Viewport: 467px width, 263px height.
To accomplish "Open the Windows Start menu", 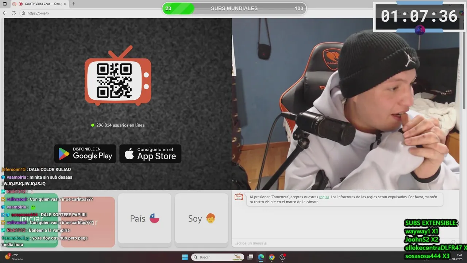I will click(x=185, y=257).
